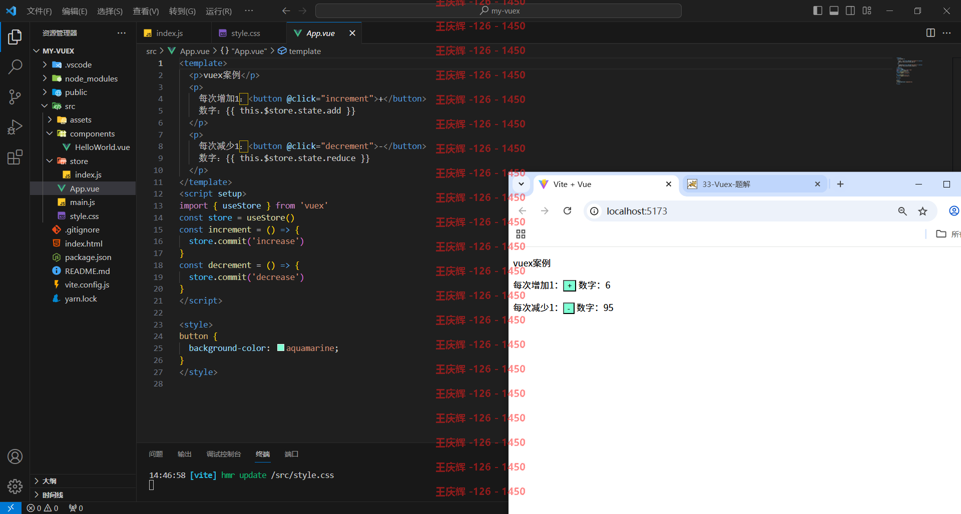The height and width of the screenshot is (514, 961).
Task: Customize layout in VS Code title bar
Action: (x=867, y=10)
